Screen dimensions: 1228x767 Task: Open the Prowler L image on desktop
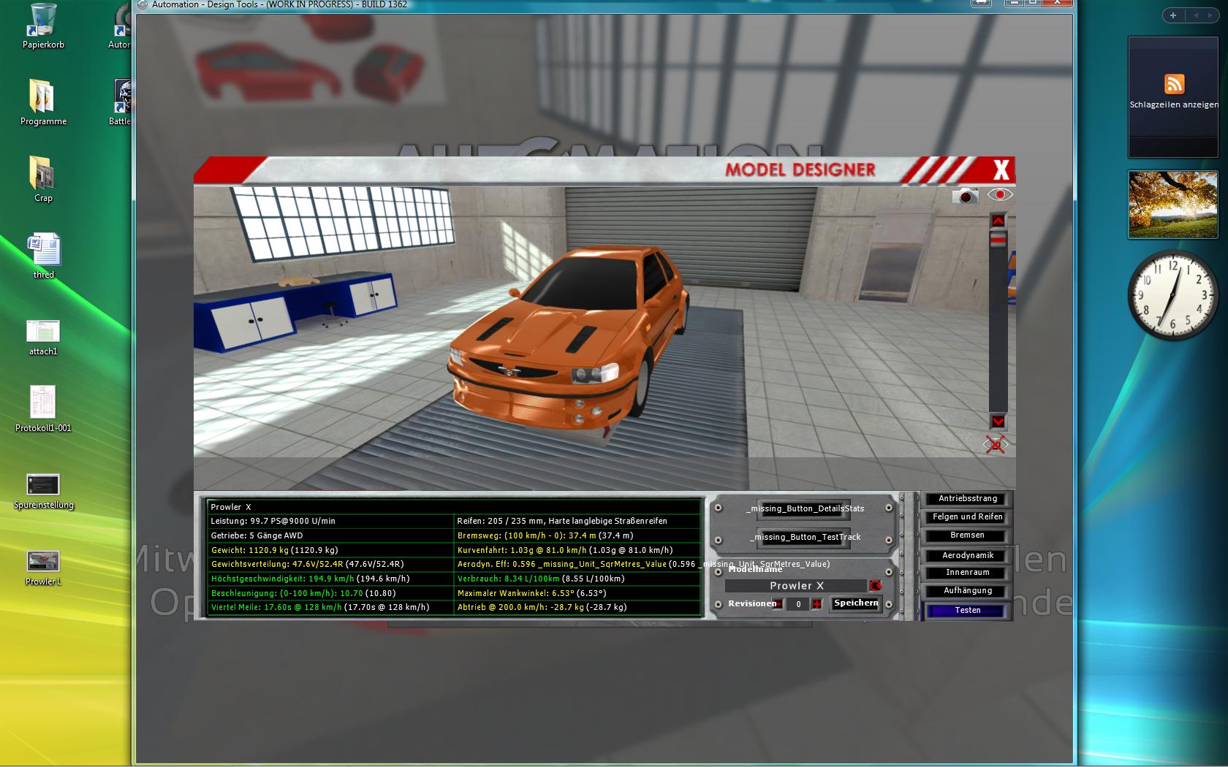click(x=43, y=568)
